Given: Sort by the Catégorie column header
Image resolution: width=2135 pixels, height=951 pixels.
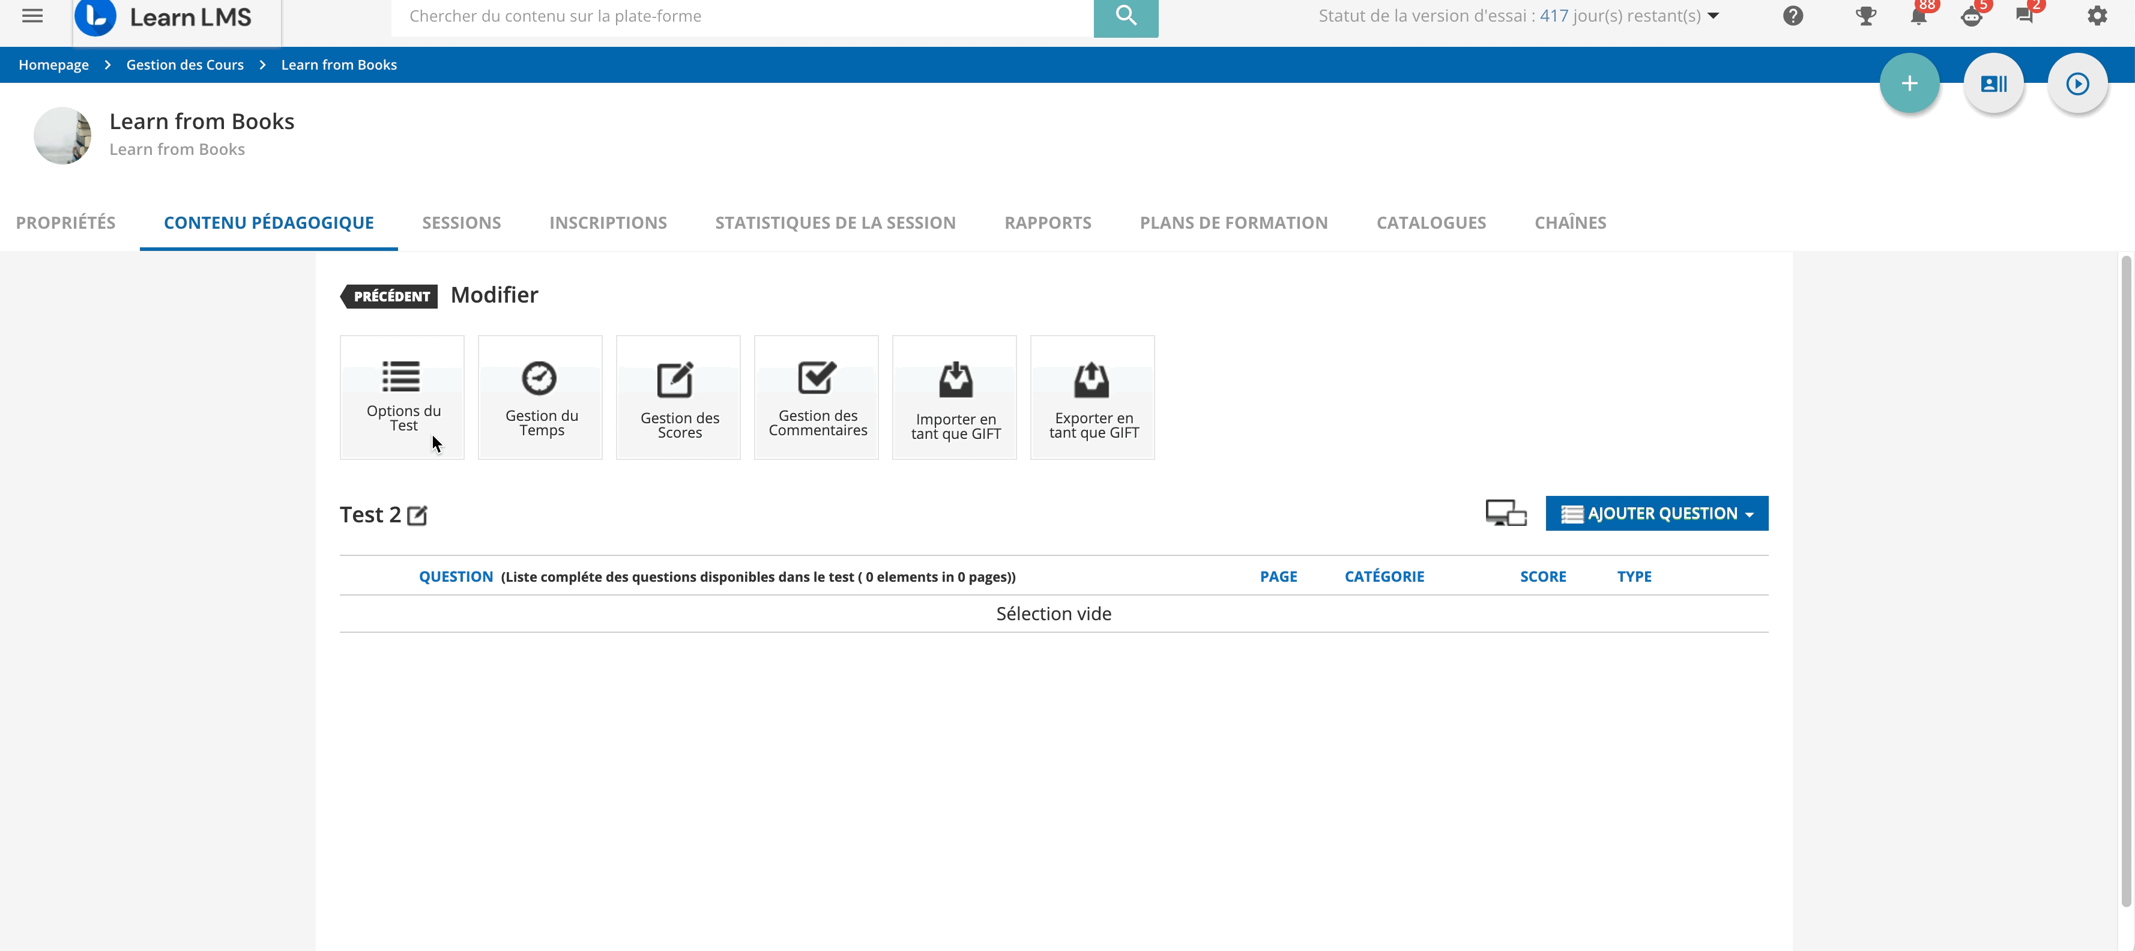Looking at the screenshot, I should tap(1384, 576).
